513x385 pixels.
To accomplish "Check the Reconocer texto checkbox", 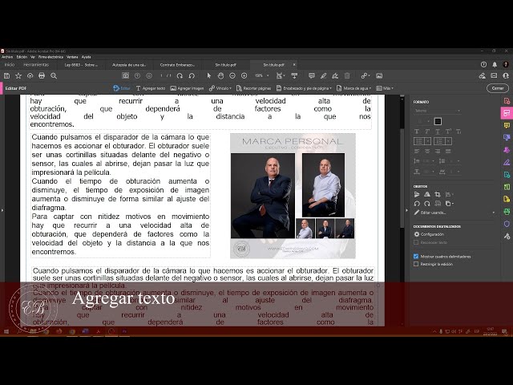I will click(x=416, y=242).
